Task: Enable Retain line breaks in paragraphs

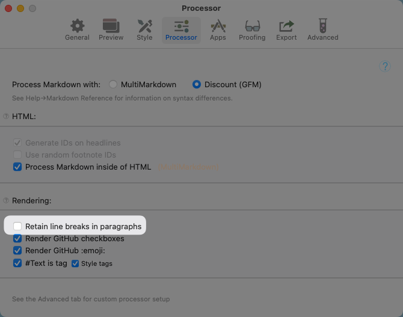Action: coord(17,227)
